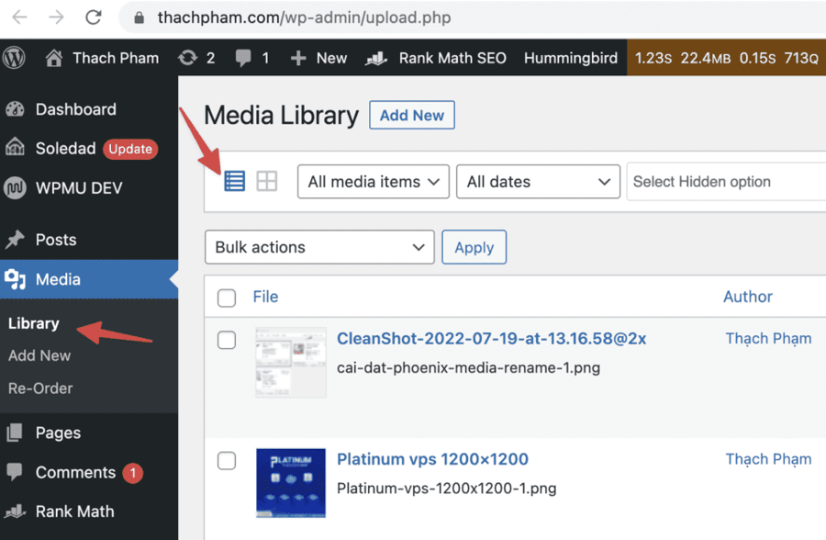Click the Comments bubble sidebar icon
The height and width of the screenshot is (540, 826).
(x=14, y=472)
